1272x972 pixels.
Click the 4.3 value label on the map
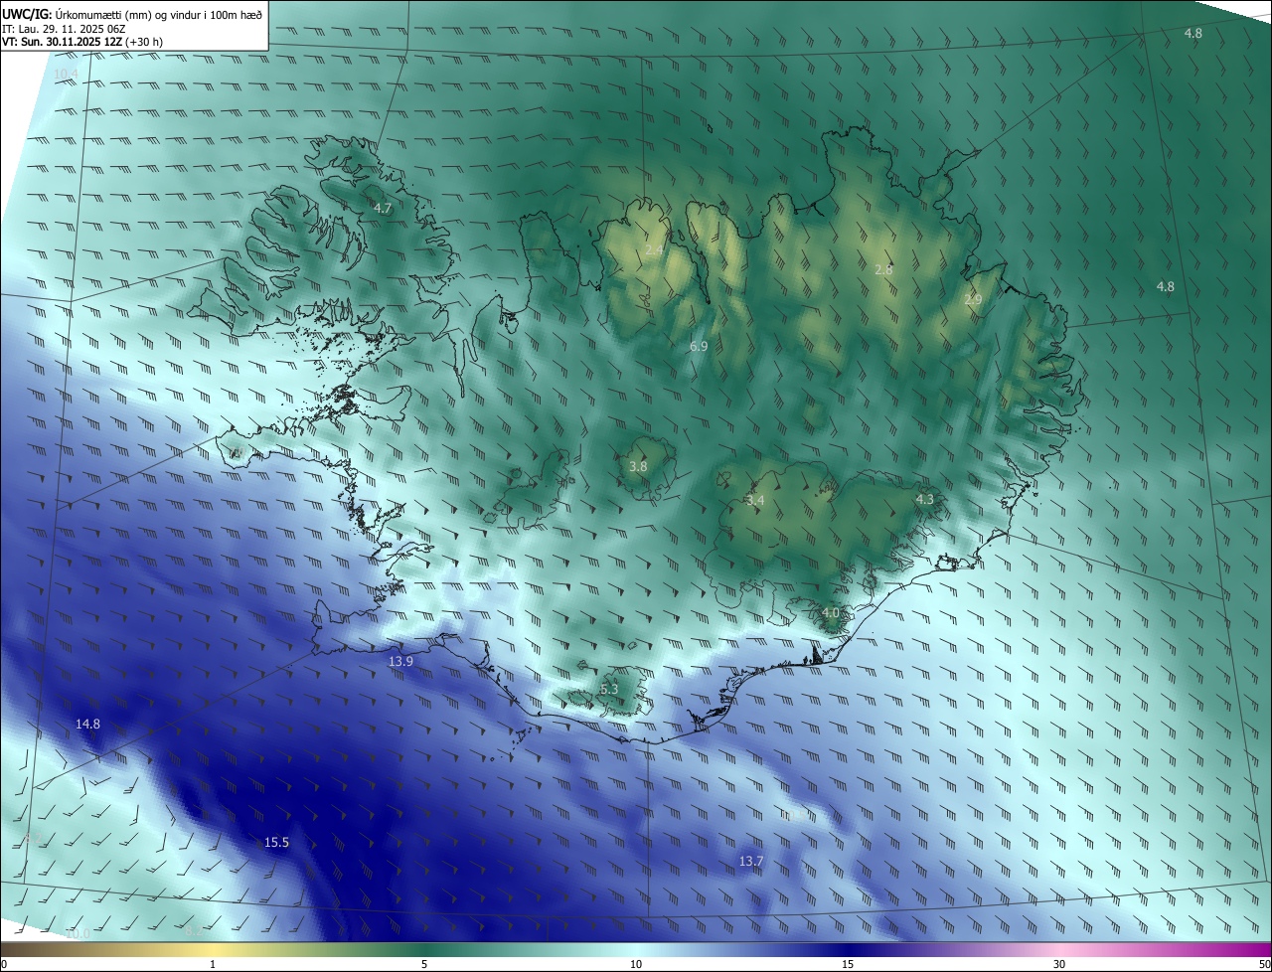click(x=924, y=500)
